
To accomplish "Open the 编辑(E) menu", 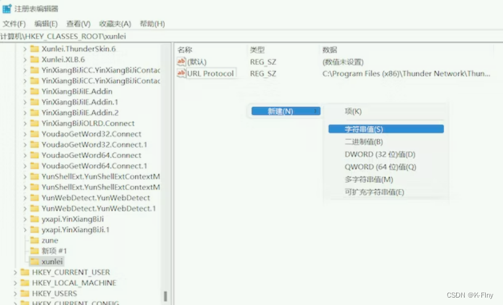I will (x=46, y=23).
